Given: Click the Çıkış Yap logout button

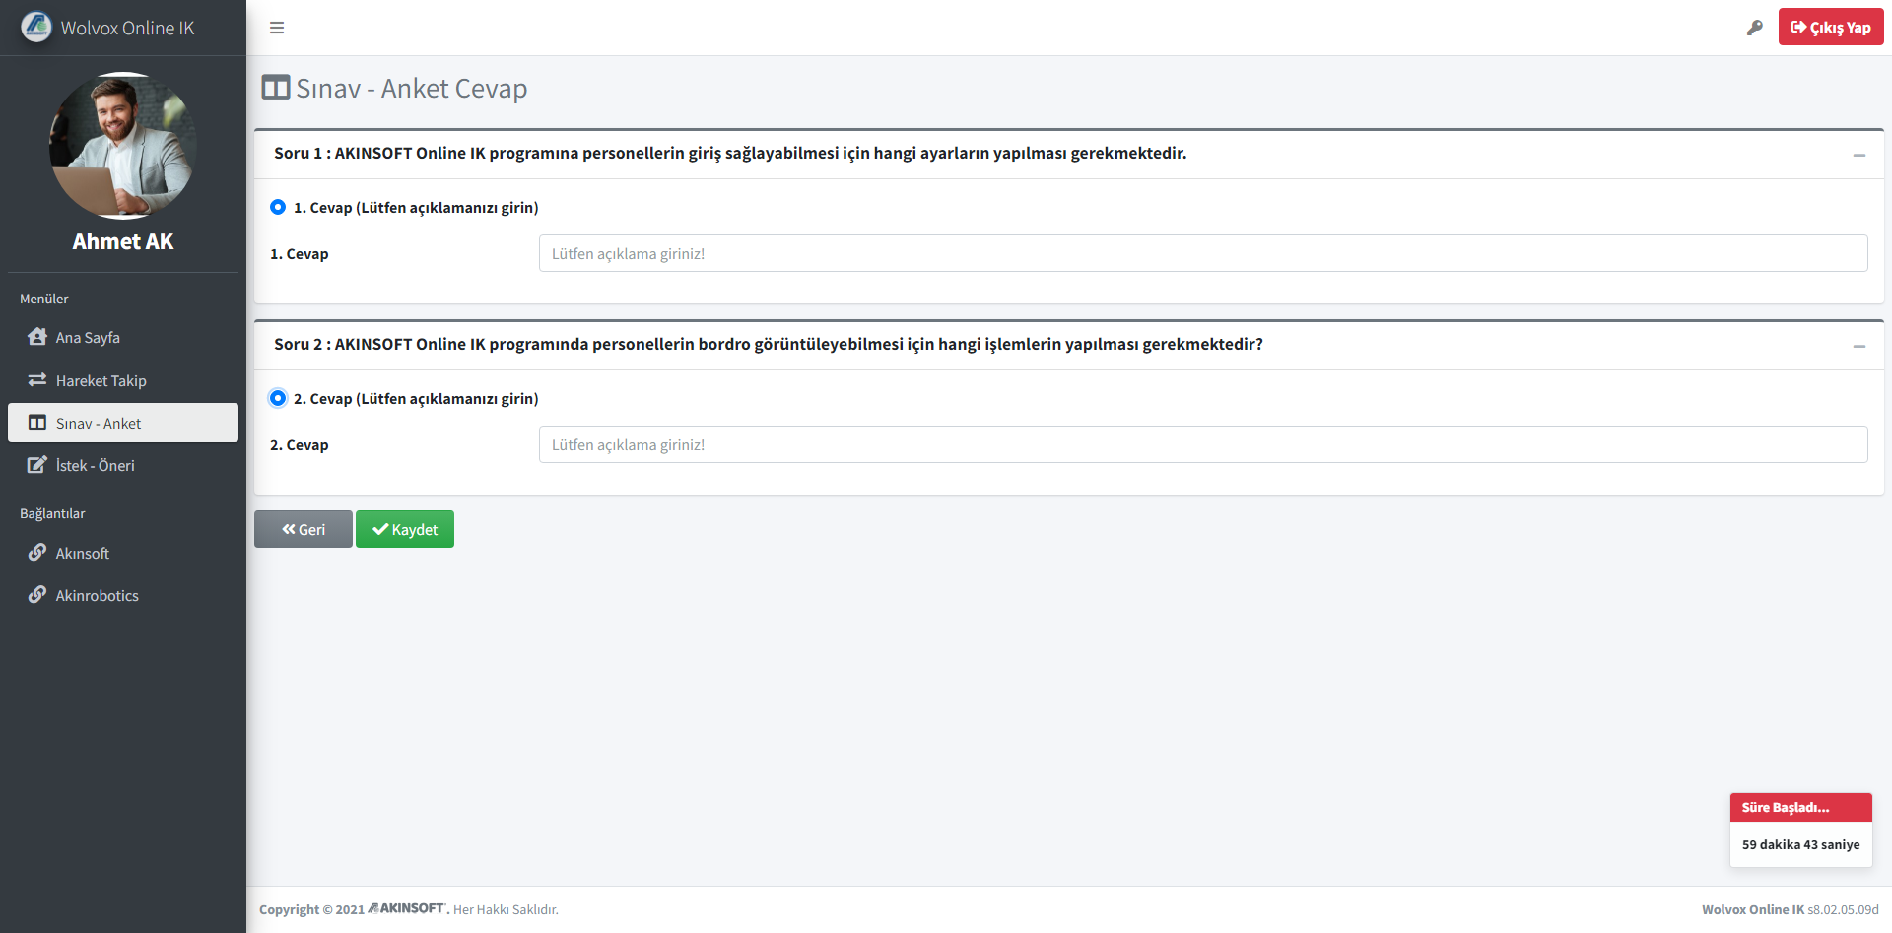Looking at the screenshot, I should pyautogui.click(x=1831, y=27).
